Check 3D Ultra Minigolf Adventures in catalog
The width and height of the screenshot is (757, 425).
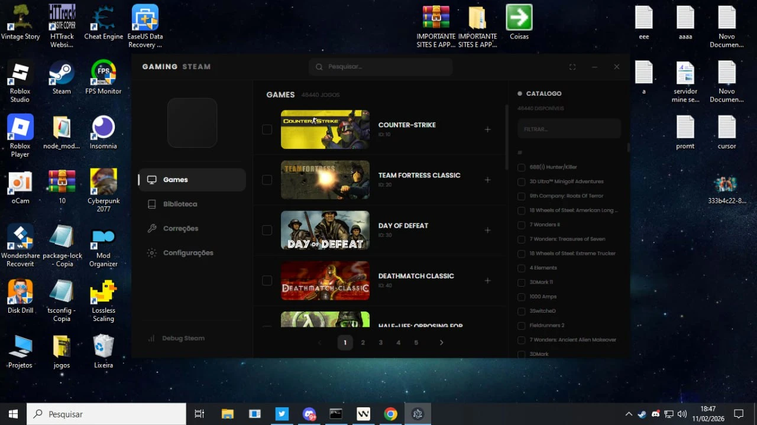point(521,181)
